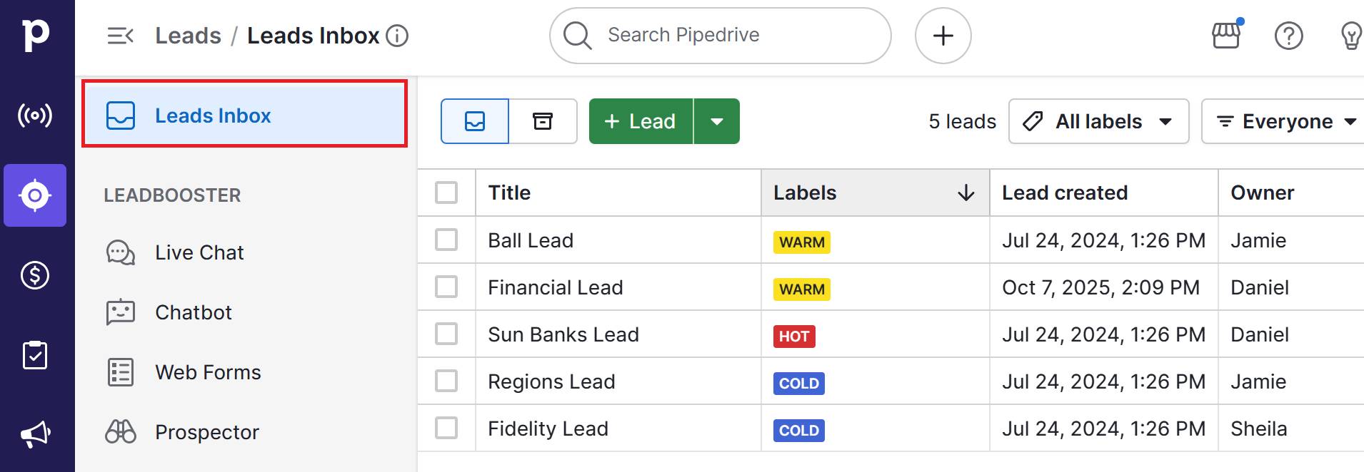Switch to inbox view toggle icon
Viewport: 1364px width, 472px height.
[x=475, y=121]
